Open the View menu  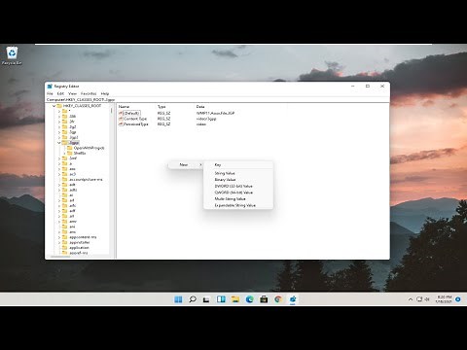coord(72,93)
